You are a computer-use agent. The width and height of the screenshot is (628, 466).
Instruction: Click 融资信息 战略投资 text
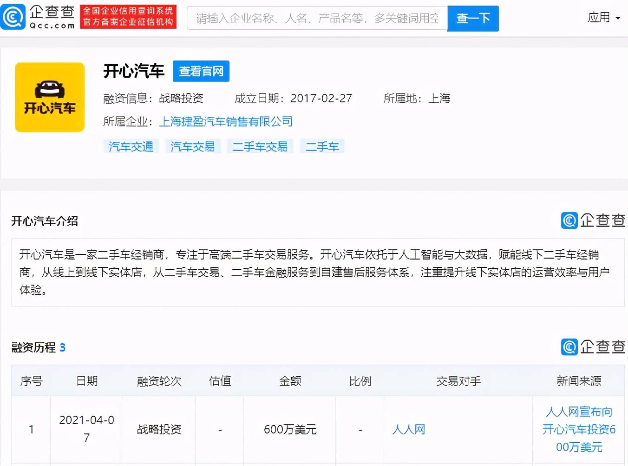pos(153,99)
